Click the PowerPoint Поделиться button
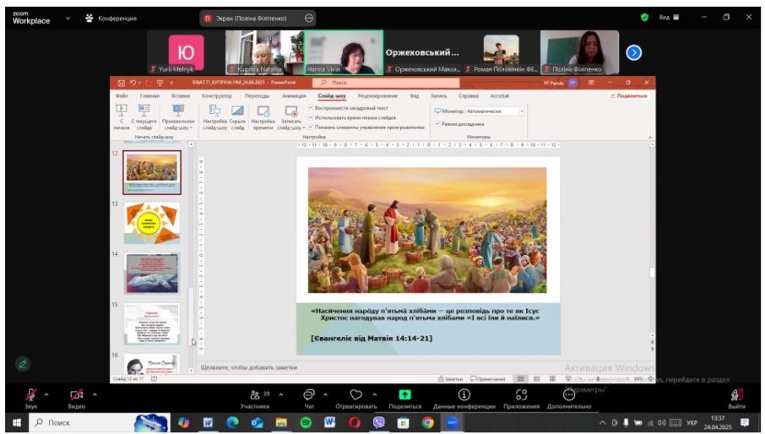The image size is (765, 434). click(628, 96)
